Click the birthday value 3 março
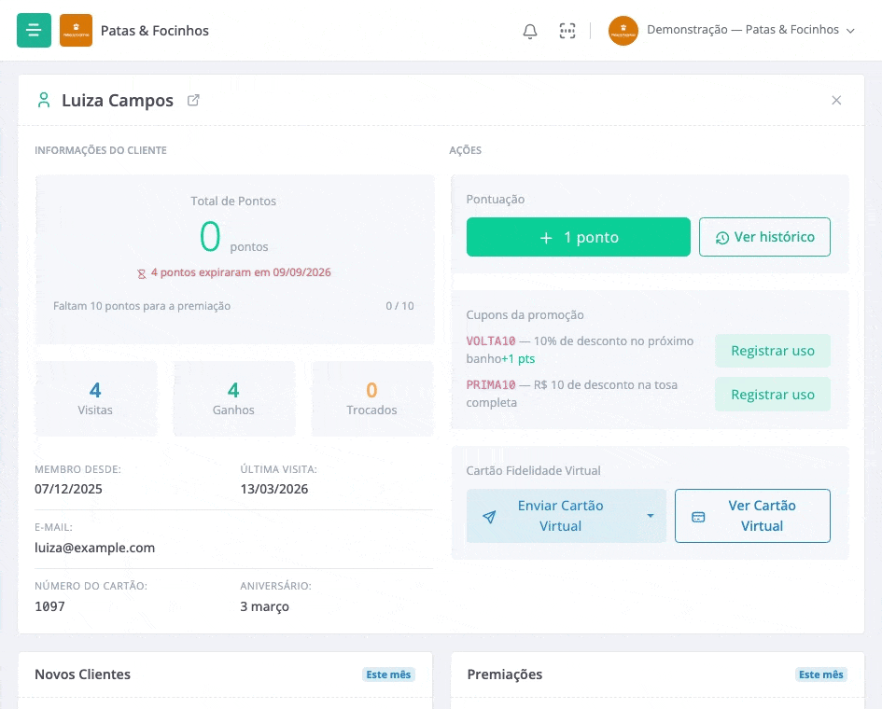 (264, 606)
